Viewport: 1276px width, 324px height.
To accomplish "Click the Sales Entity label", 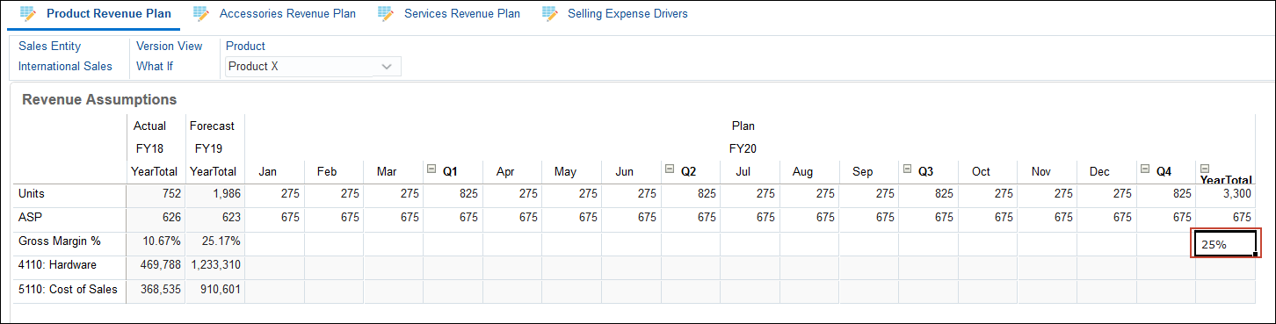I will click(49, 46).
